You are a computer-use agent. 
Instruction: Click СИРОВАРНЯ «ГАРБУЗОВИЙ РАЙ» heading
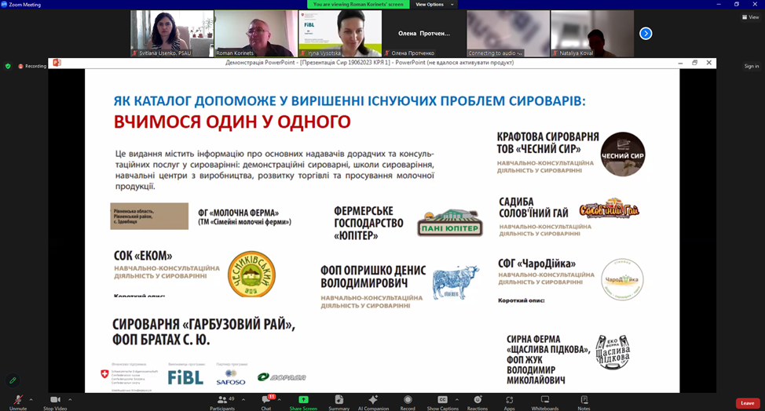pyautogui.click(x=203, y=324)
